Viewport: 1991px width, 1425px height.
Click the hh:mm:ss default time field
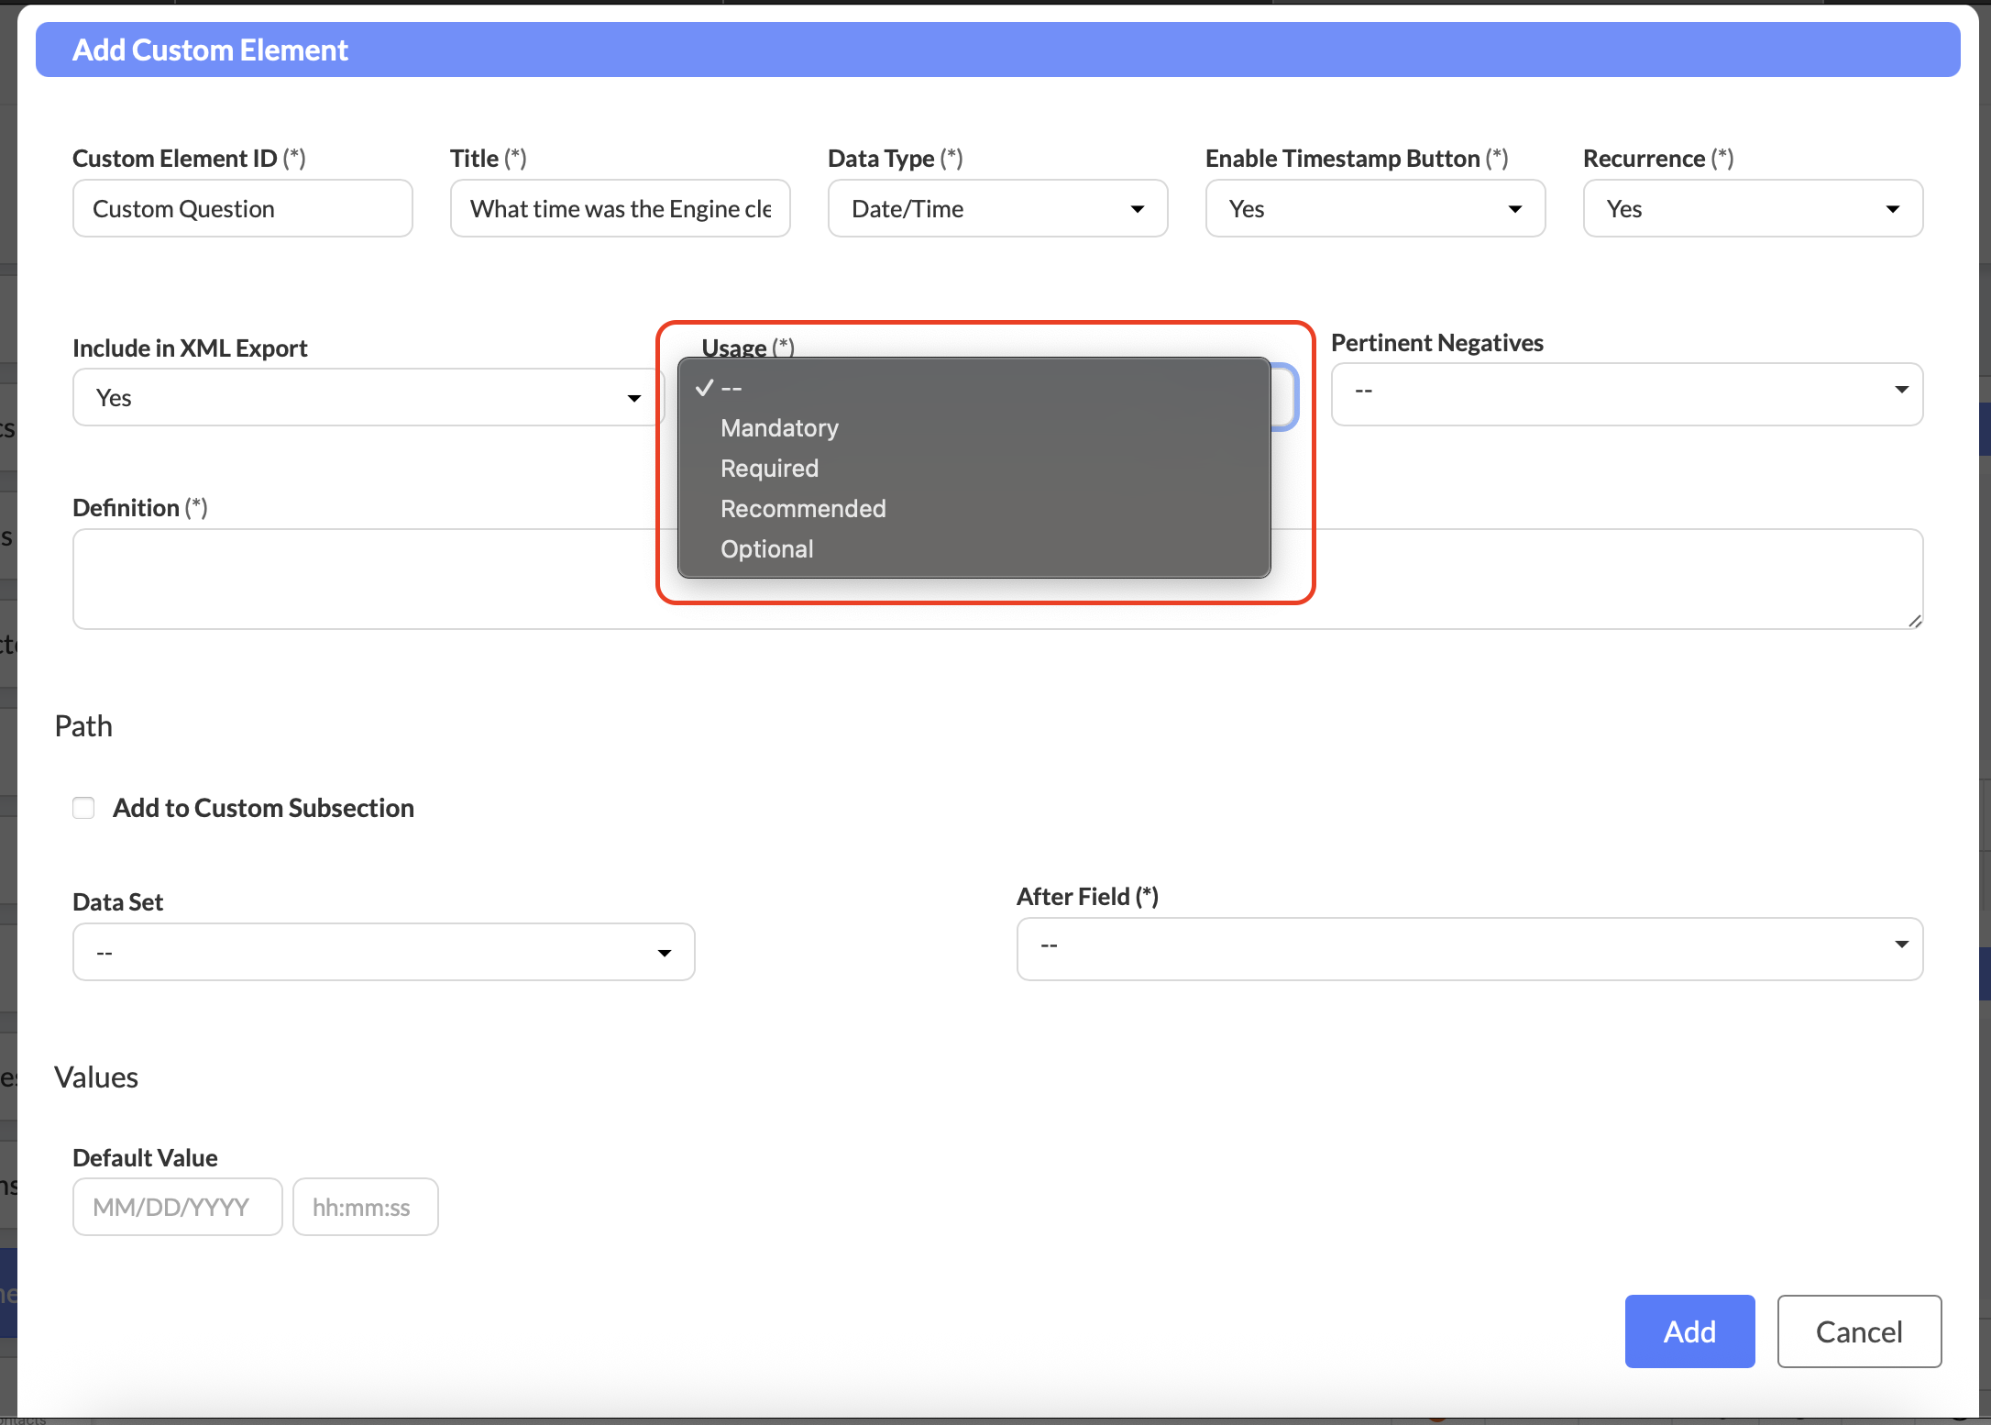click(365, 1208)
